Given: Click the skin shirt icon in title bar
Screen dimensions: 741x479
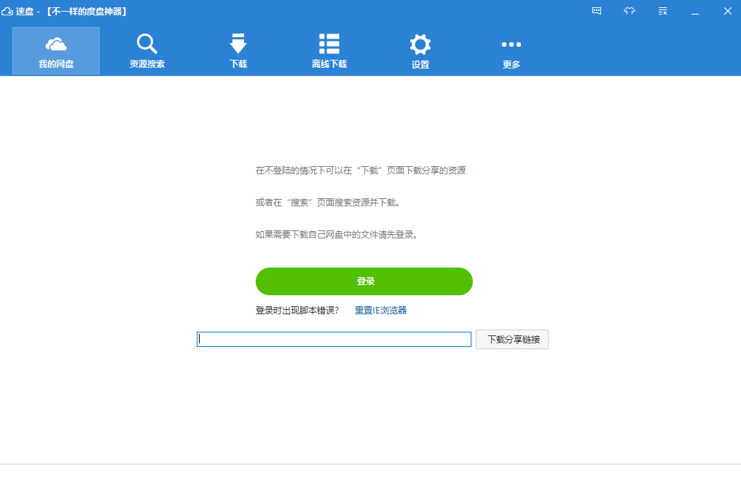Looking at the screenshot, I should click(630, 11).
